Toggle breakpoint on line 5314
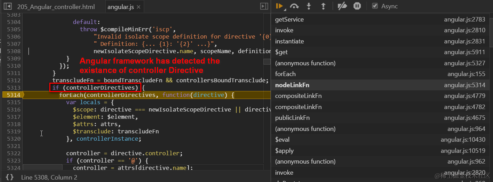 point(13,95)
